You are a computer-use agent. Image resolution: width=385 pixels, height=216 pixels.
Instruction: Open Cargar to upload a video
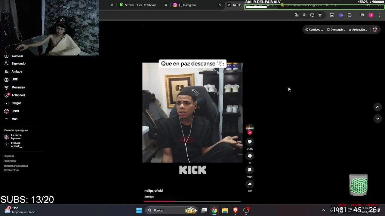tap(13, 103)
